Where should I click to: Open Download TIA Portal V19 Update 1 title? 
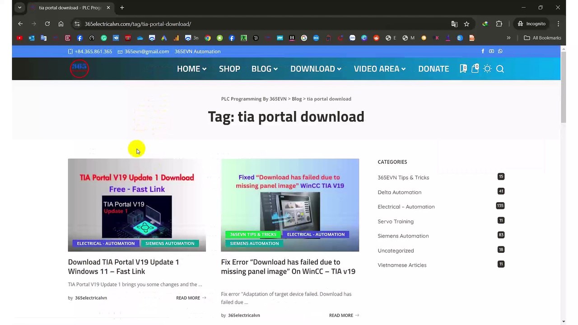pos(123,267)
